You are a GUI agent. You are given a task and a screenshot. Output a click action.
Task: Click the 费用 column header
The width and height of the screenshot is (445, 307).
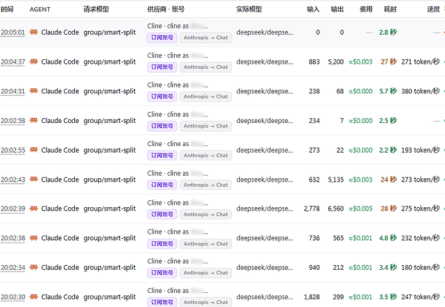pyautogui.click(x=366, y=10)
